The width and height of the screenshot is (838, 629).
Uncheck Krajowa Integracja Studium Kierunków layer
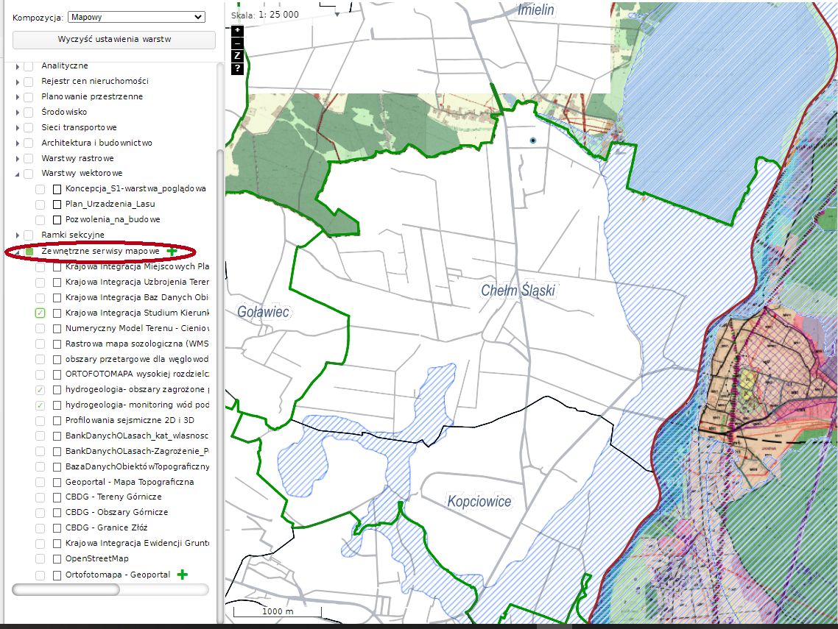(x=41, y=313)
